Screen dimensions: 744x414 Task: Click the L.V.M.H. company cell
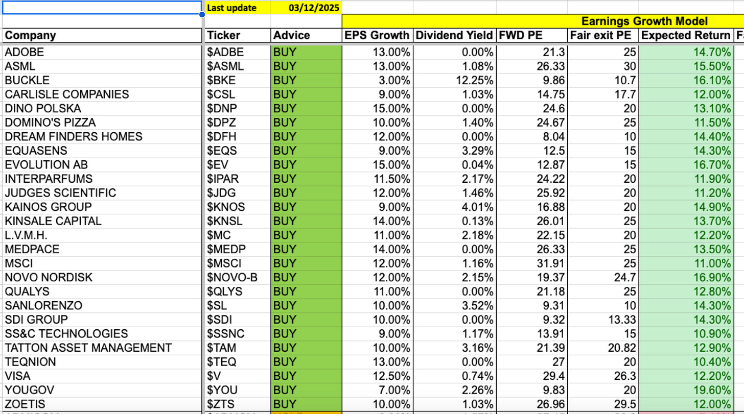pos(102,235)
